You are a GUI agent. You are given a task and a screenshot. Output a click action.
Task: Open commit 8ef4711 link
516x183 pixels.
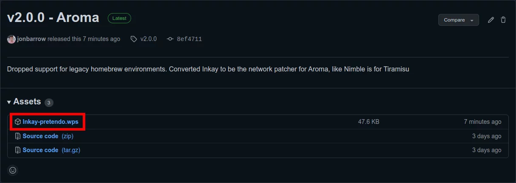tap(189, 39)
